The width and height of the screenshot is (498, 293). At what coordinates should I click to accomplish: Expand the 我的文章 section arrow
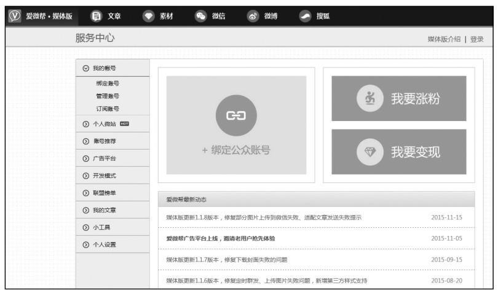click(85, 210)
